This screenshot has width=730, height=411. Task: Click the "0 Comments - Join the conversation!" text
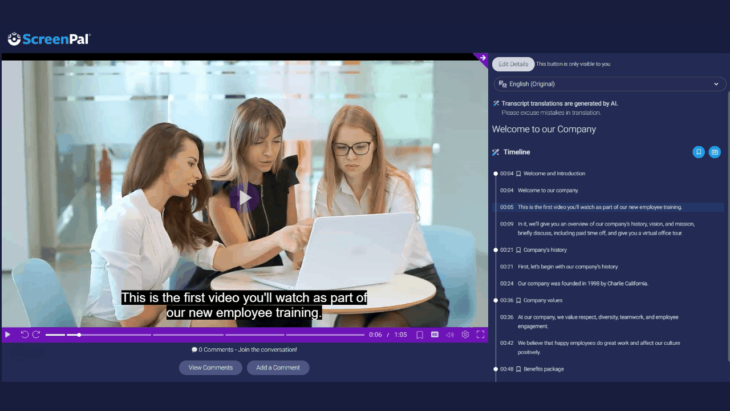248,349
